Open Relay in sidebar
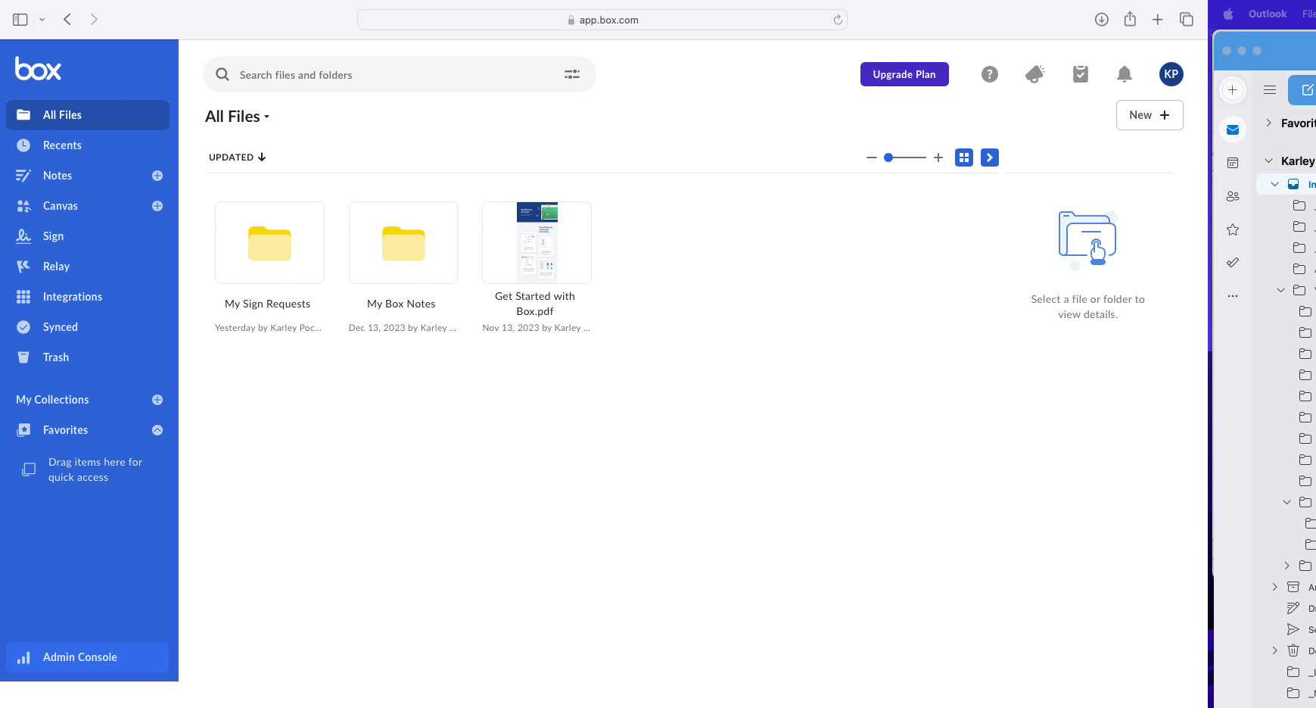The width and height of the screenshot is (1316, 708). [x=88, y=267]
